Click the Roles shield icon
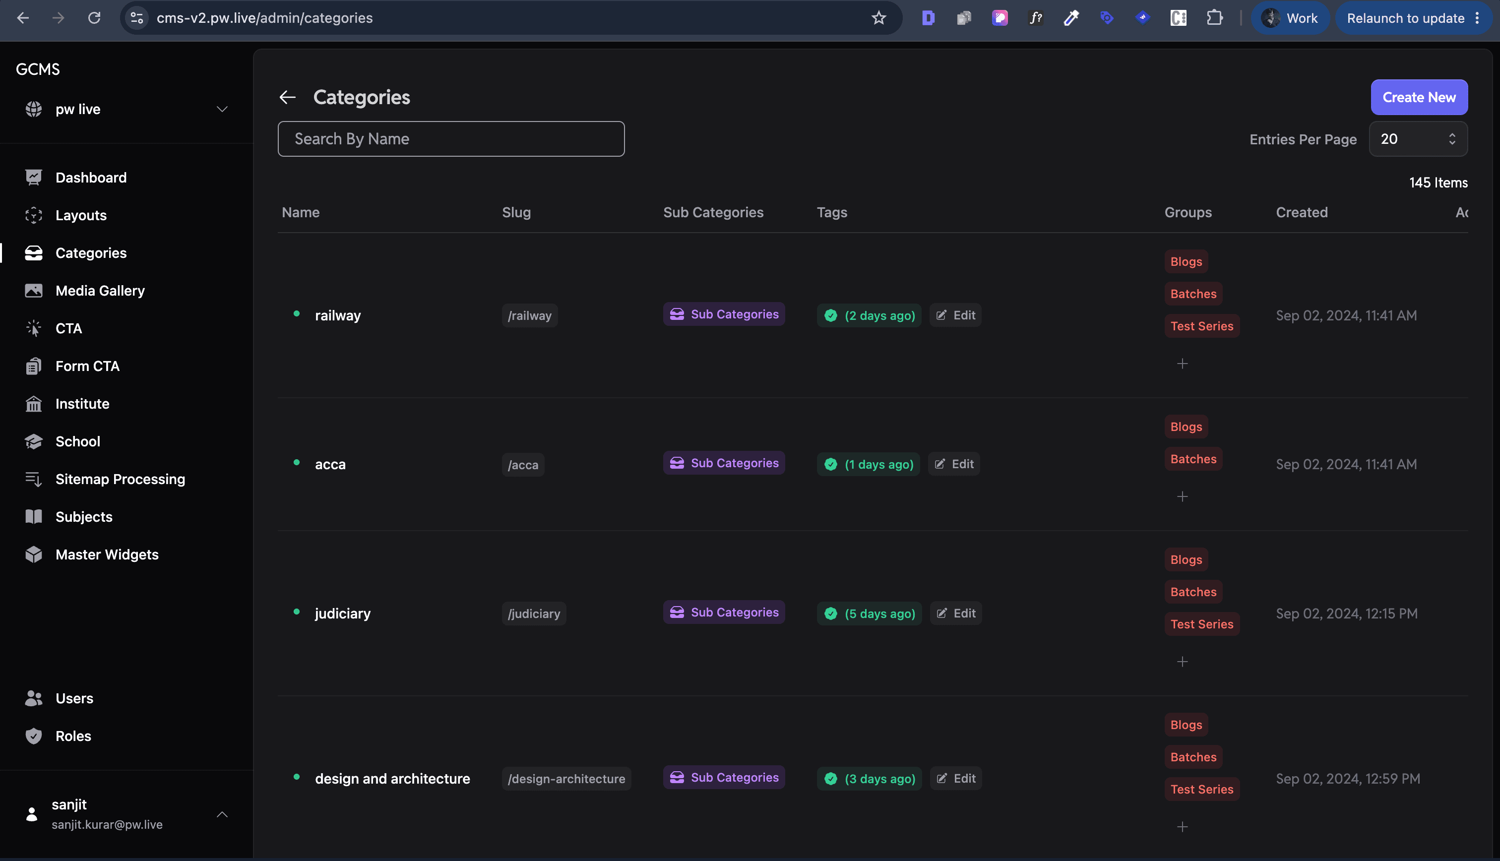This screenshot has width=1500, height=861. (x=34, y=736)
